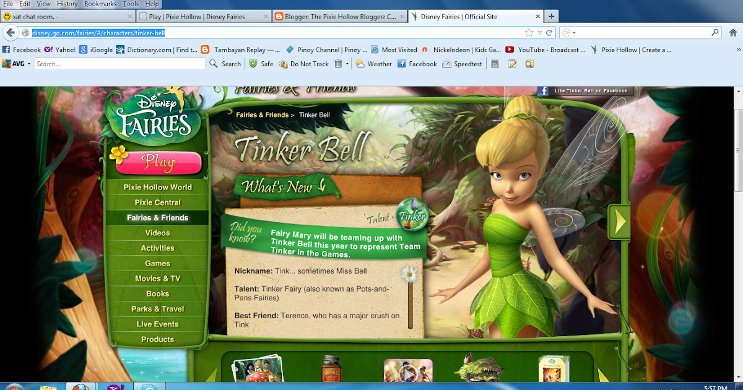The image size is (743, 390).
Task: Open Pixie Hollow Create a bookmark
Action: coord(631,50)
